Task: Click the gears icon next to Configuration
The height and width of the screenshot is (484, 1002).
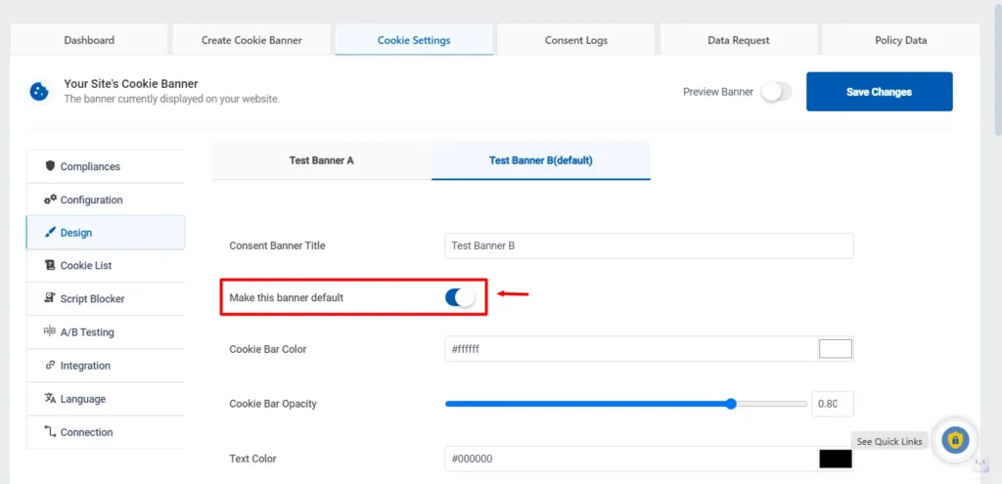Action: coord(50,199)
